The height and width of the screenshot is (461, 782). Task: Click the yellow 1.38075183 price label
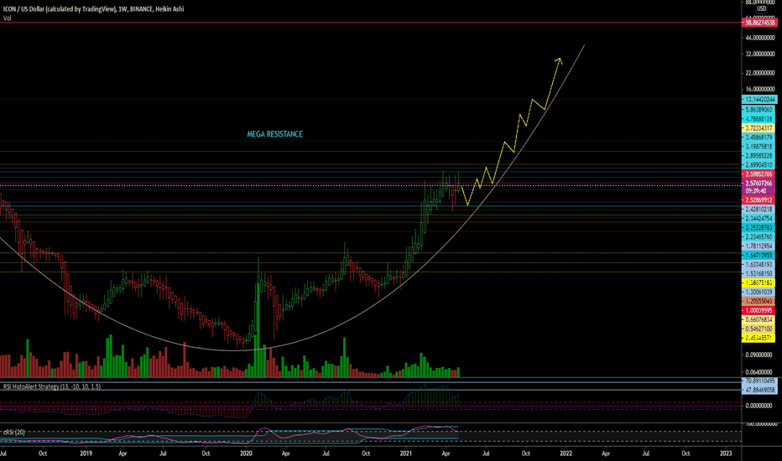[x=759, y=282]
